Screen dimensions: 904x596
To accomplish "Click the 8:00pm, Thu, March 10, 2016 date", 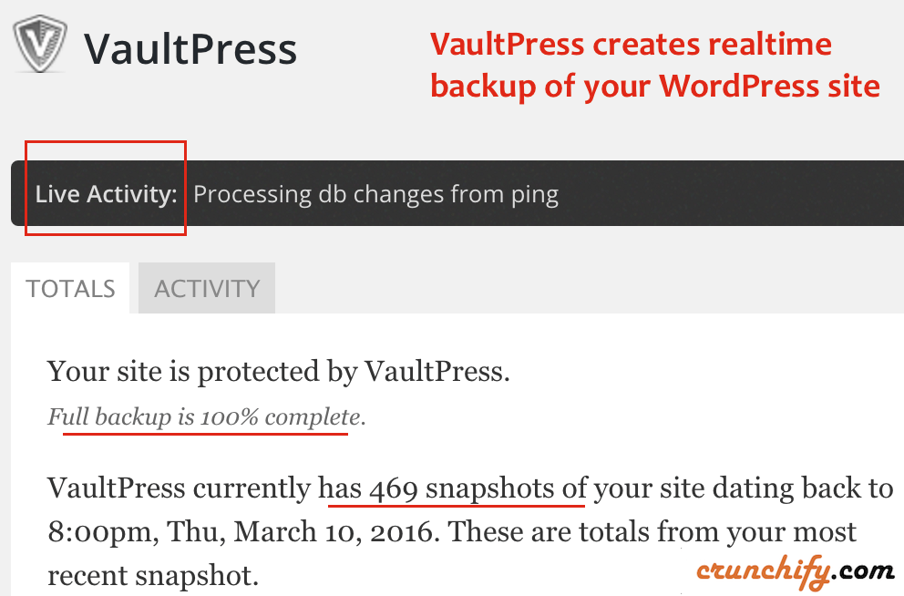I will (240, 531).
